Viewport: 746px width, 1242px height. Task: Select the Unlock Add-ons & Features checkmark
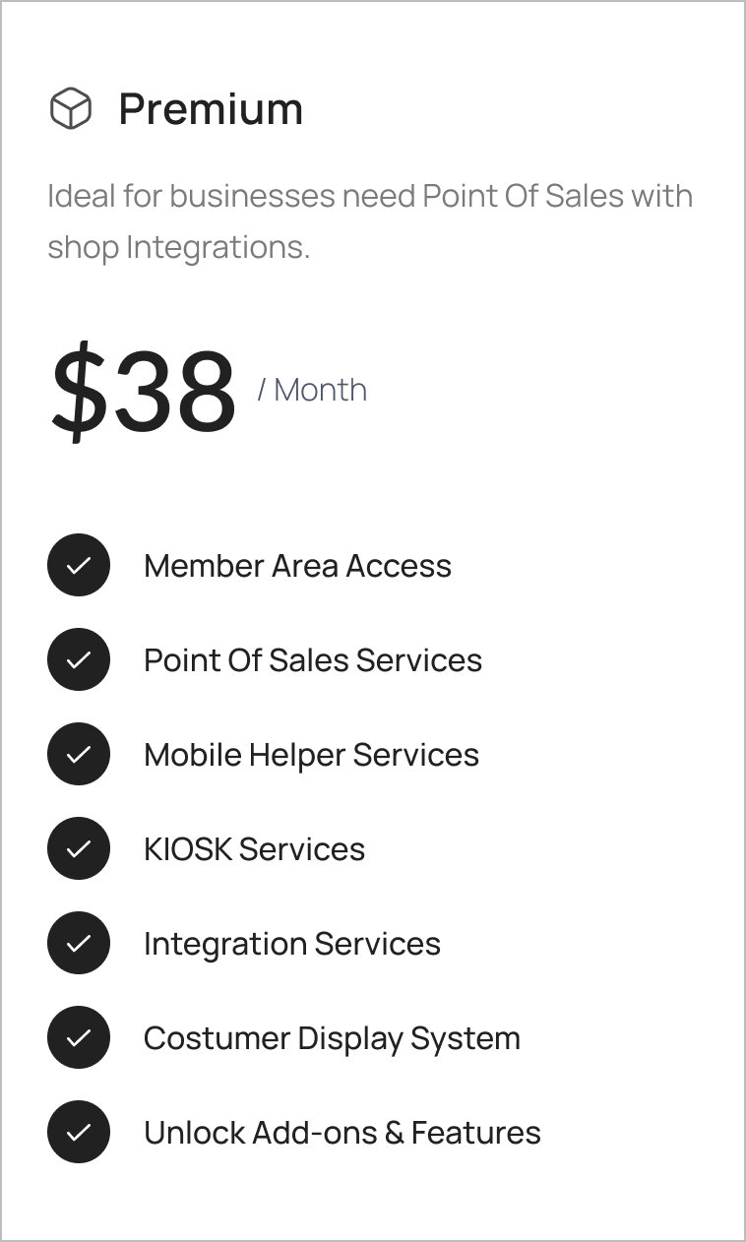click(78, 1132)
